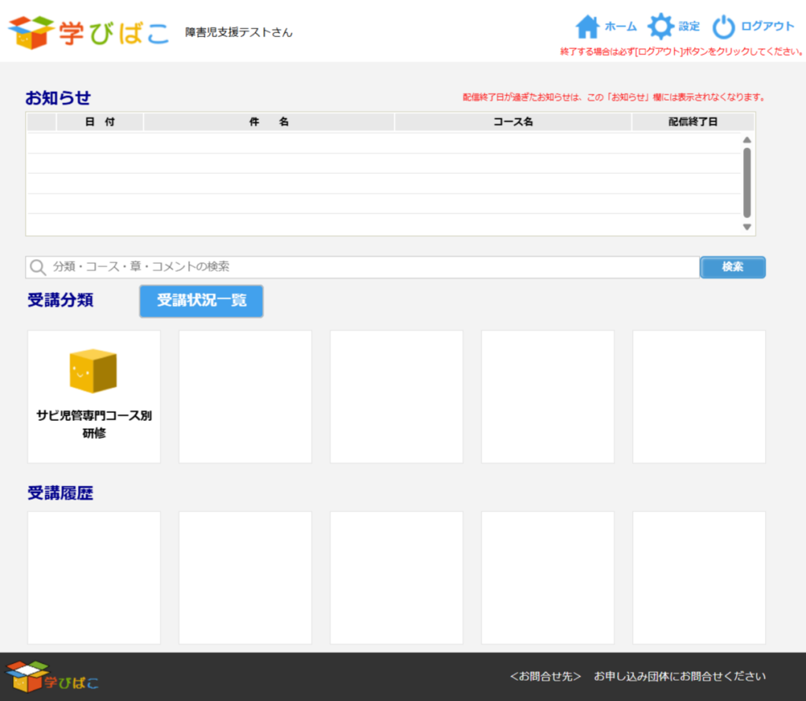Focus the 分類・コース・章 search field
The width and height of the screenshot is (806, 701).
[x=370, y=267]
